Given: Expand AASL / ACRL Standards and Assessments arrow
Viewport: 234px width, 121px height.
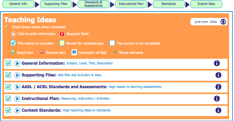Looking at the screenshot, I should point(17,87).
